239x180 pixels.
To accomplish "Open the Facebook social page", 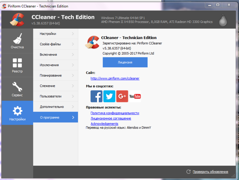I will (96, 96).
